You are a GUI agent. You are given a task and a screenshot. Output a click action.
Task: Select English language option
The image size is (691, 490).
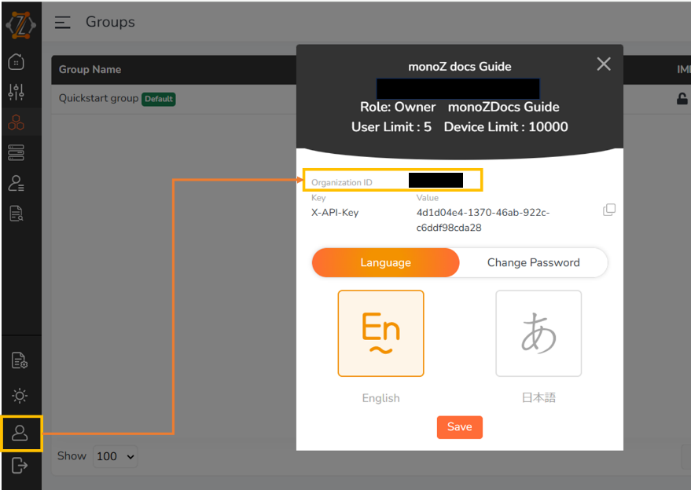[381, 334]
